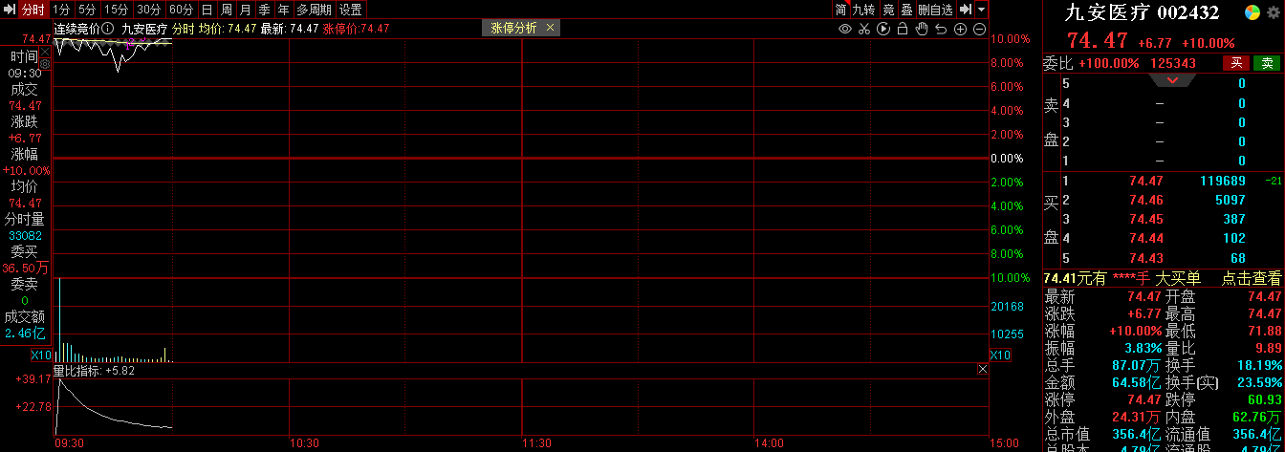This screenshot has height=452, width=1285.
Task: Open the settings gear next to stock code
Action: pos(1272,12)
